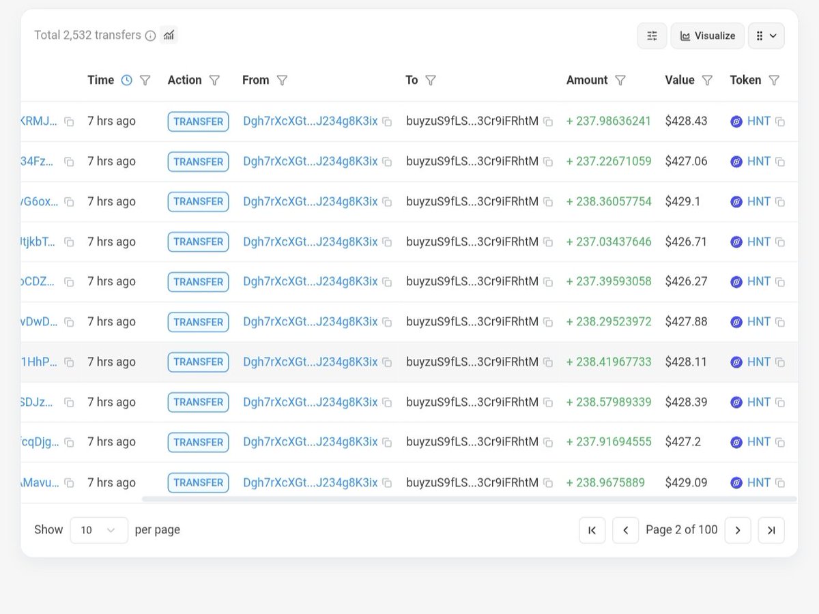Filter by the Time column funnel
The height and width of the screenshot is (614, 819).
(x=145, y=81)
